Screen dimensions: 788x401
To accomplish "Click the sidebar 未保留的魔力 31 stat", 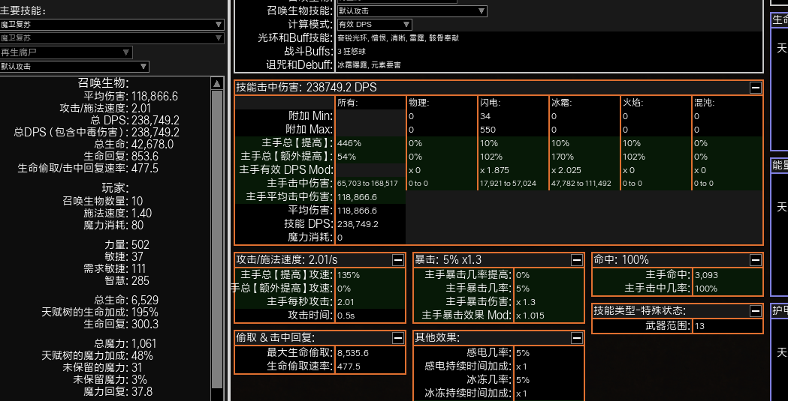I will (103, 368).
